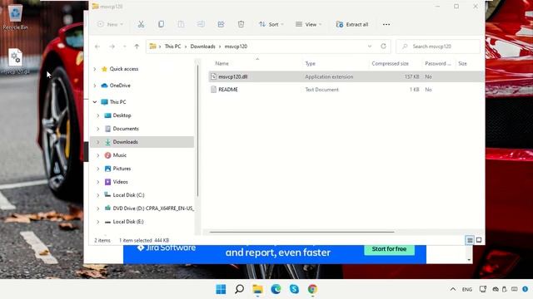533x299 pixels.
Task: Refresh the msvcp120 folder view
Action: [383, 47]
